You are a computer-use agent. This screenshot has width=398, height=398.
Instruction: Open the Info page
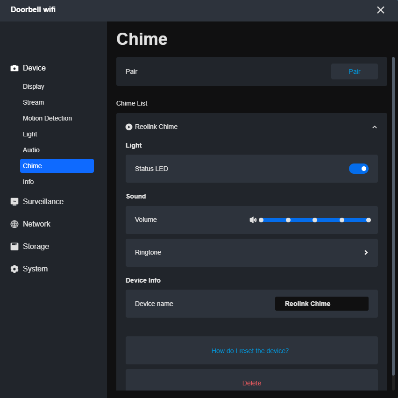[28, 182]
